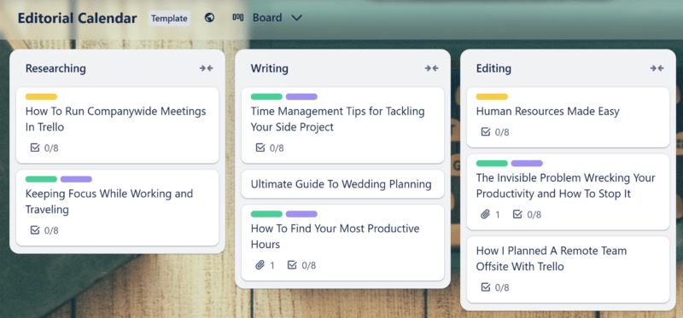
Task: Click purple label on Time Management Tips card
Action: pyautogui.click(x=301, y=96)
